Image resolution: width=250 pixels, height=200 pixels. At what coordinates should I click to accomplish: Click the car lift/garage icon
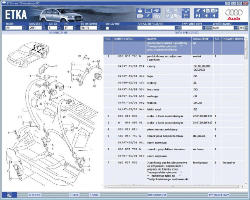point(156,16)
